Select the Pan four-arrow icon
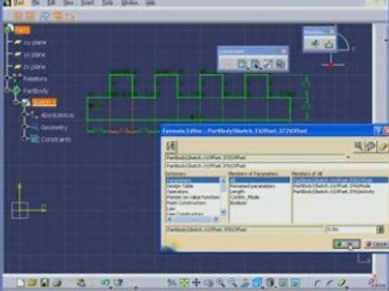 tap(196, 282)
